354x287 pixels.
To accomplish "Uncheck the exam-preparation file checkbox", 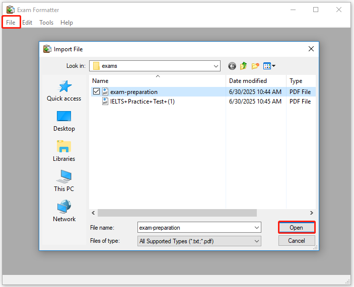I will (96, 91).
